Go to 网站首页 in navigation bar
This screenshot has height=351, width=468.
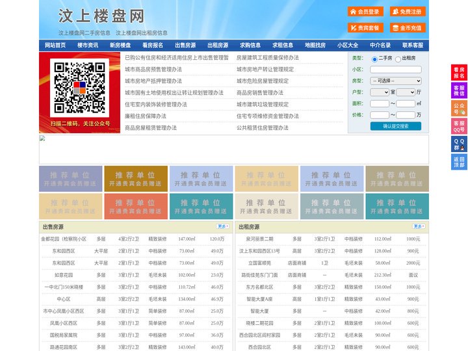[x=55, y=45]
